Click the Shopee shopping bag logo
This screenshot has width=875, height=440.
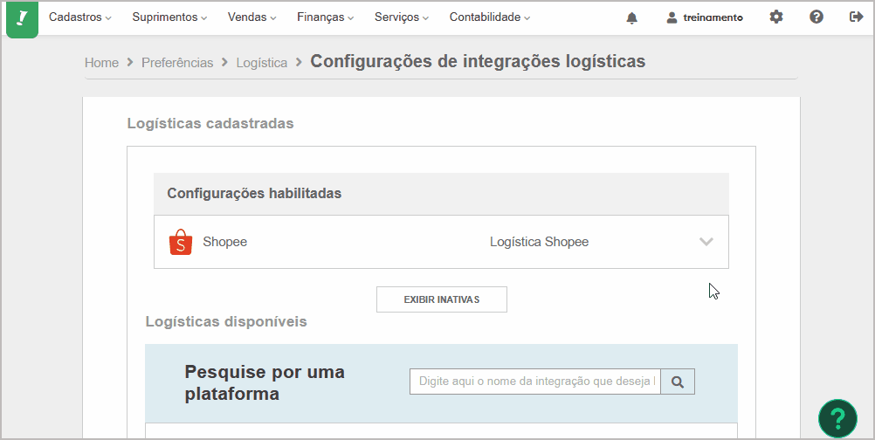pyautogui.click(x=181, y=242)
